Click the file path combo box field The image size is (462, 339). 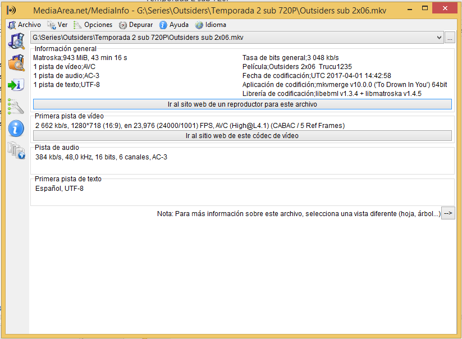pyautogui.click(x=237, y=38)
